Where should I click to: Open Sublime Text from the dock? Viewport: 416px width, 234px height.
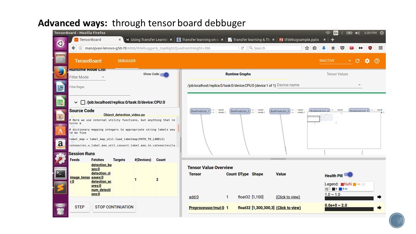click(60, 188)
